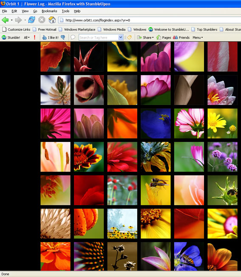Click the green Back arrow button
241x277 pixels.
5,20
